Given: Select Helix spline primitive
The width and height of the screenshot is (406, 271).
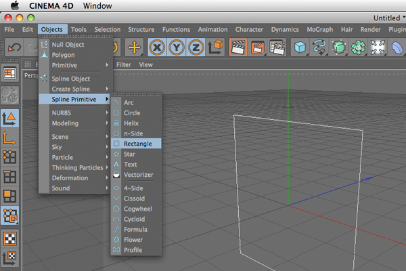Looking at the screenshot, I should (136, 123).
